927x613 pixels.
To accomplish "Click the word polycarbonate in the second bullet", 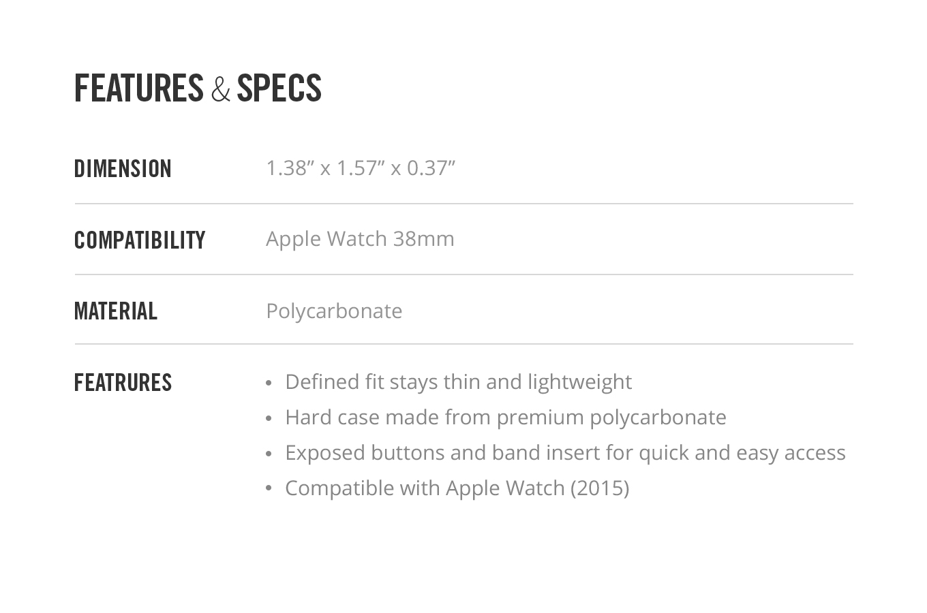I will point(658,418).
